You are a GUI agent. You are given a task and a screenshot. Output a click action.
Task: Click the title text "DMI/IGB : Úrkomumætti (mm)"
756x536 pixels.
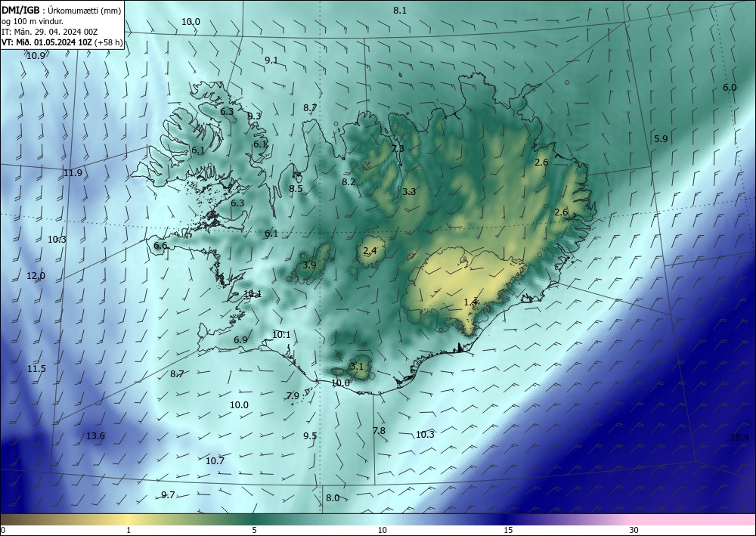click(62, 9)
